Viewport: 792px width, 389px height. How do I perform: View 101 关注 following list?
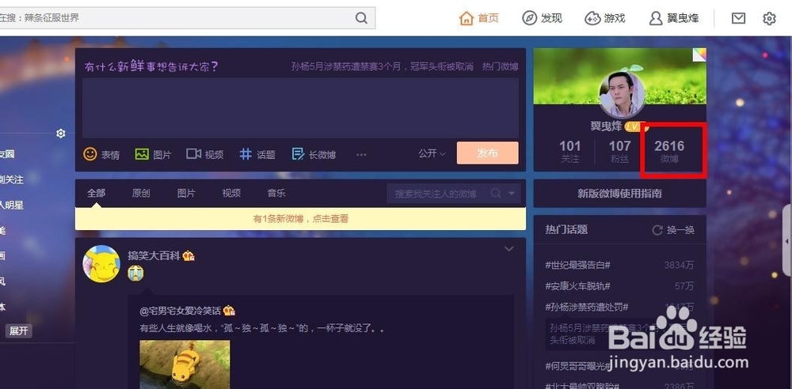(569, 151)
